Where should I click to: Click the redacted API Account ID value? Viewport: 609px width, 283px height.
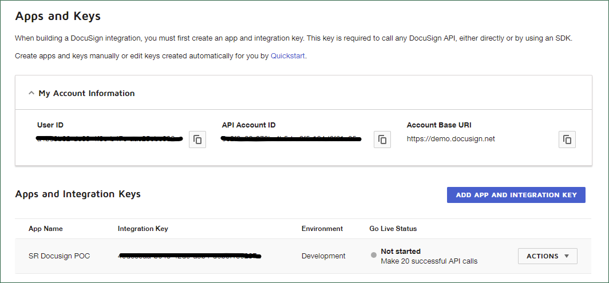(x=292, y=138)
